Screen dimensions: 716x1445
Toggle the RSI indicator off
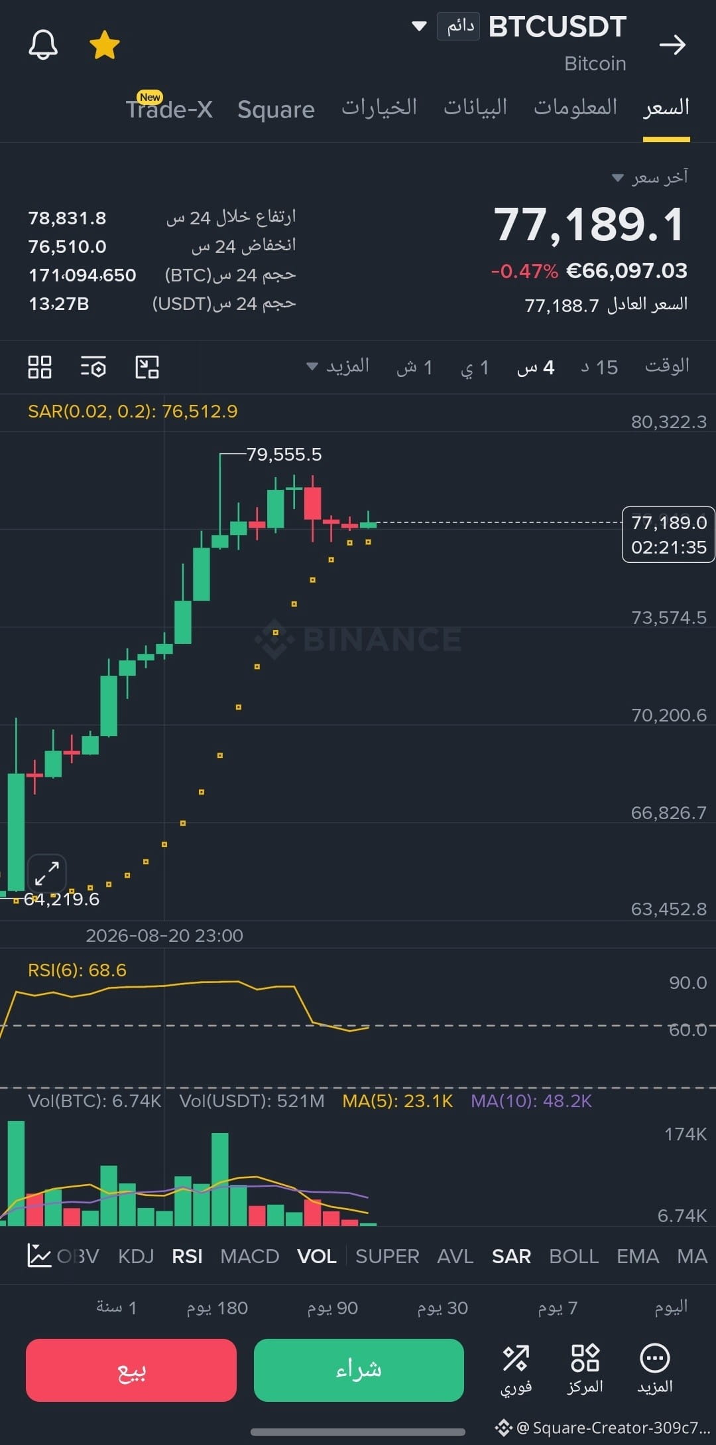click(x=187, y=1256)
